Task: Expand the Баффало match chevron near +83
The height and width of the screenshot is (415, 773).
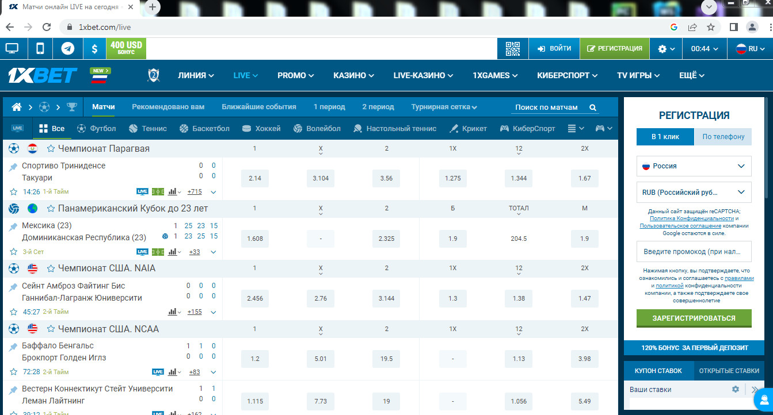Action: click(x=214, y=372)
